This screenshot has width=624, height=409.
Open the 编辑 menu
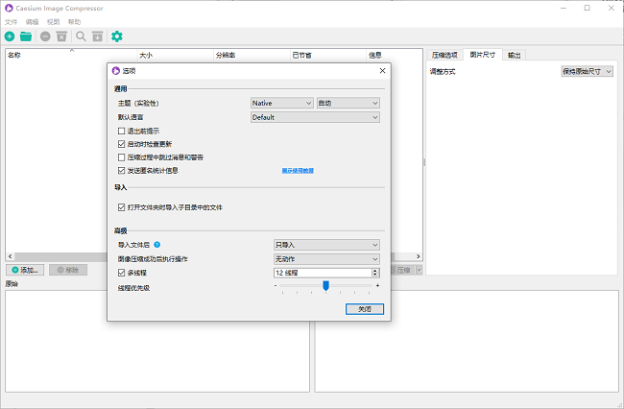33,22
